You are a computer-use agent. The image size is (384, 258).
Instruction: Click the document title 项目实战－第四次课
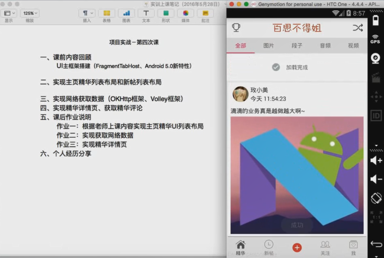134,42
